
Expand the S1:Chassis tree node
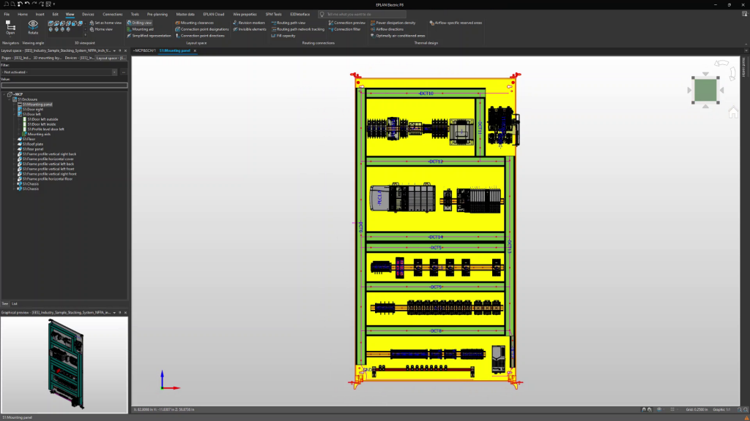point(15,183)
